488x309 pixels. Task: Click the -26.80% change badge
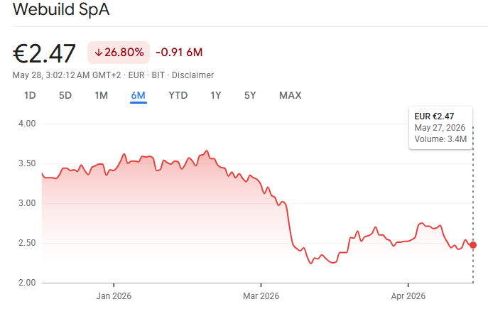(119, 53)
